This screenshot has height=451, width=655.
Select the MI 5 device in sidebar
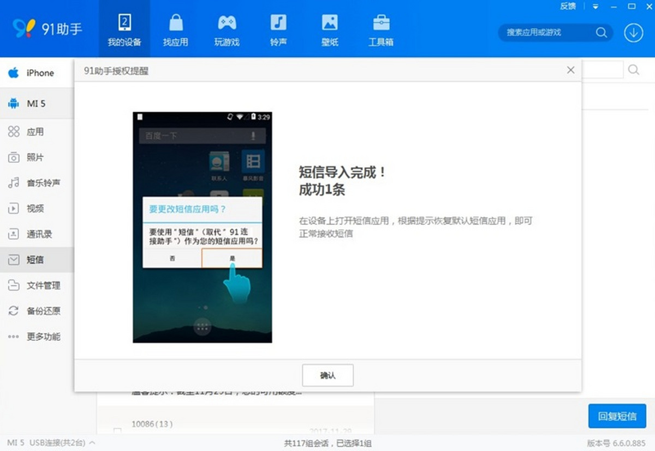tap(37, 103)
